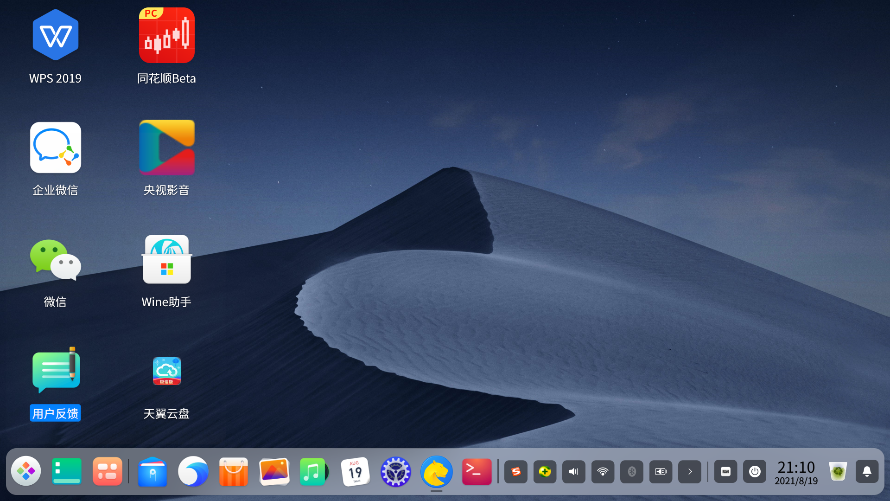Toggle the Wi-Fi network tray icon

603,472
